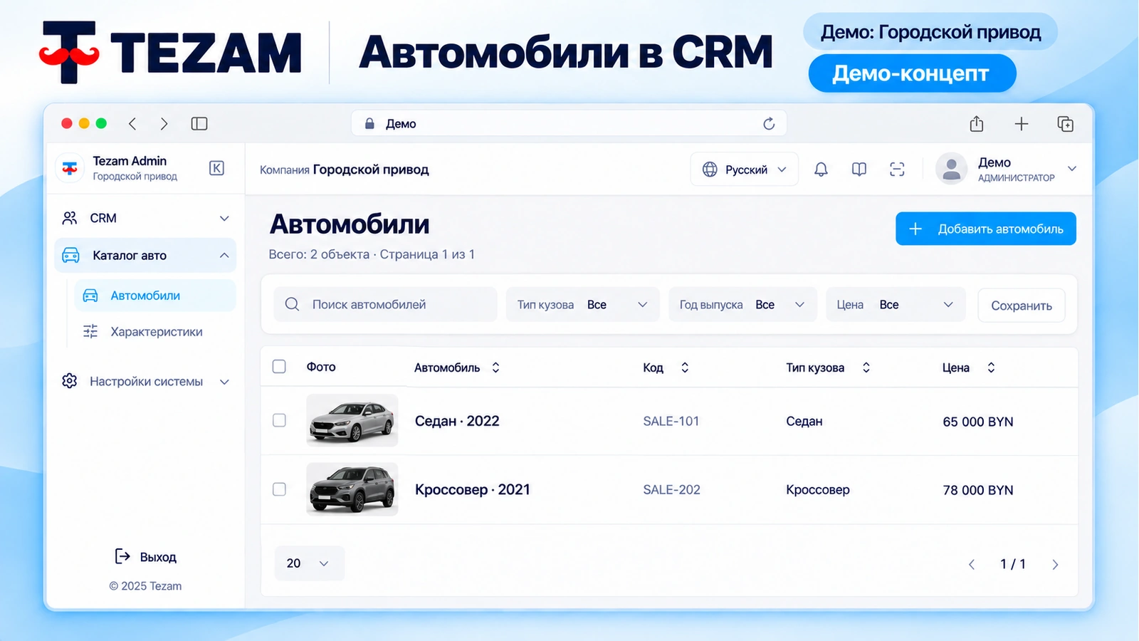This screenshot has height=641, width=1139.
Task: Open the silver sedan photo thumbnail
Action: coord(352,420)
